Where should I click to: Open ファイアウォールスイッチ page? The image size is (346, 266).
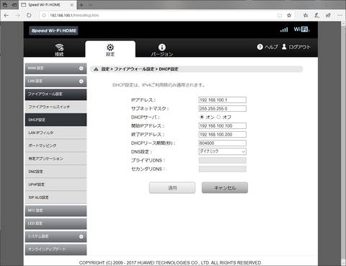56,107
